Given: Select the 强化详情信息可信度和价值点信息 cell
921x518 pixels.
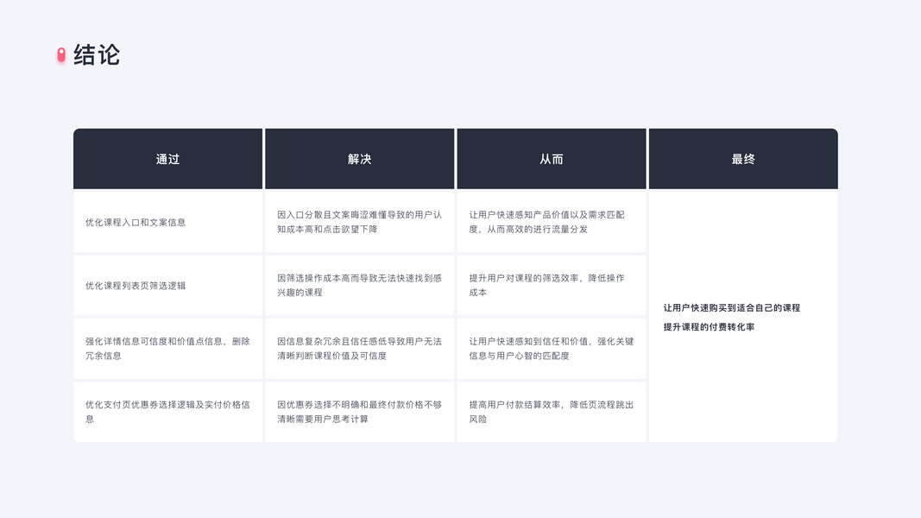Looking at the screenshot, I should [167, 348].
